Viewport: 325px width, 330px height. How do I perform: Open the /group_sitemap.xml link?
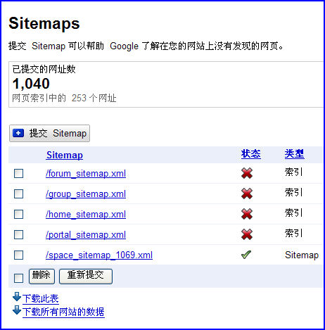click(86, 194)
